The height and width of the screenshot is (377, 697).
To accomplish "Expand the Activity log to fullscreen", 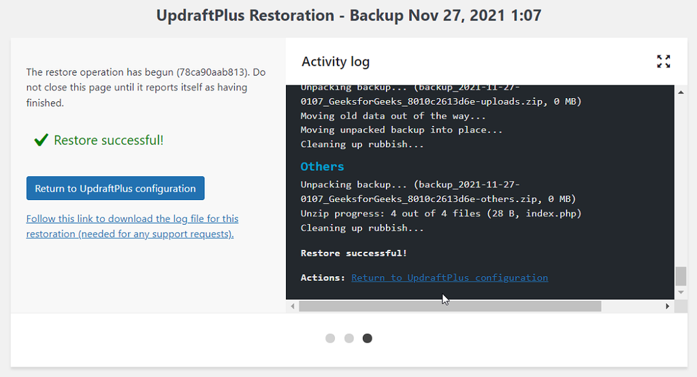I will (664, 61).
